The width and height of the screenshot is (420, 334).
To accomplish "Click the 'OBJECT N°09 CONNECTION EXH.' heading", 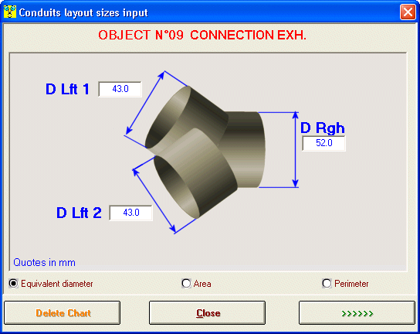I will [x=202, y=35].
